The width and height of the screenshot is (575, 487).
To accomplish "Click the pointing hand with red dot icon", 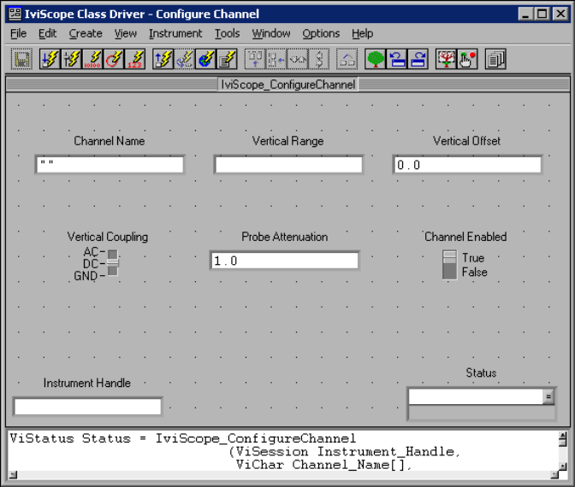I will coord(467,59).
